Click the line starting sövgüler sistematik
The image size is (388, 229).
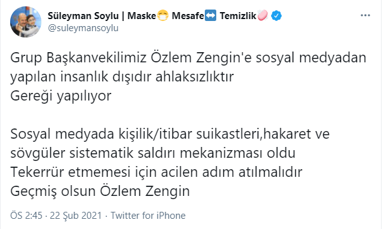pos(153,153)
